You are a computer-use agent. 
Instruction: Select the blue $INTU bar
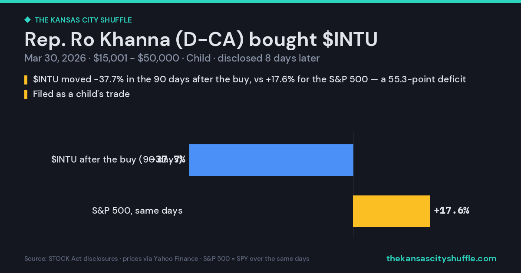(271, 160)
